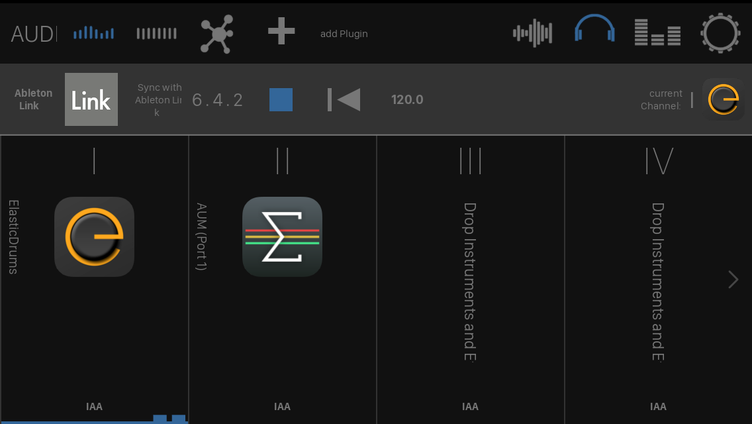Click channel IV 'Drop Instruments' slot
Viewport: 752px width, 424px height.
coord(658,282)
